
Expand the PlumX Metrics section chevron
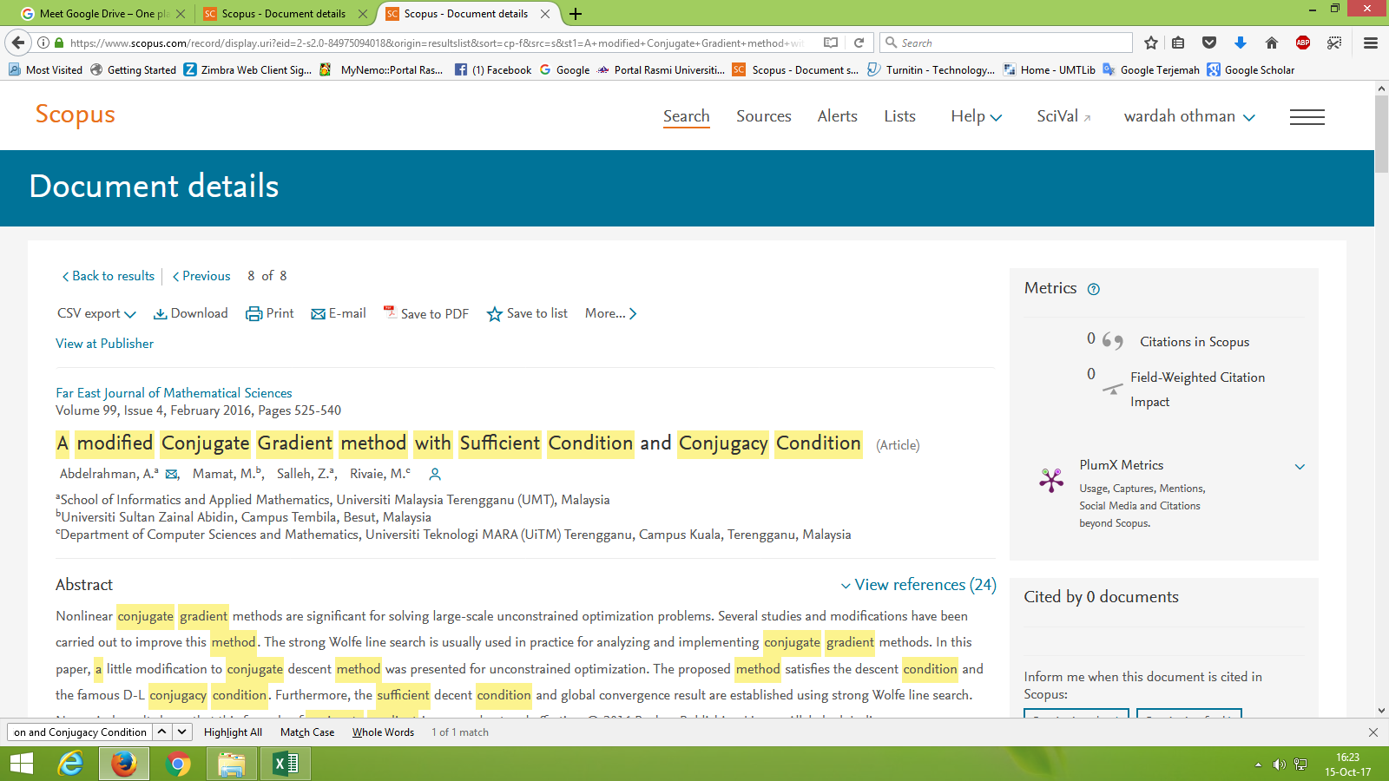point(1300,467)
